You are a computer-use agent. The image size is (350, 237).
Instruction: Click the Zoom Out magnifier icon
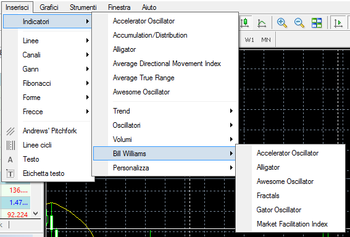point(299,23)
